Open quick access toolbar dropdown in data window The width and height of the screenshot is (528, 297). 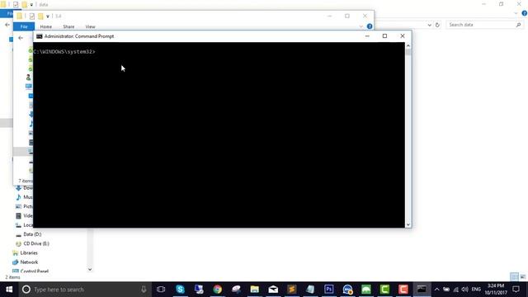[31, 5]
